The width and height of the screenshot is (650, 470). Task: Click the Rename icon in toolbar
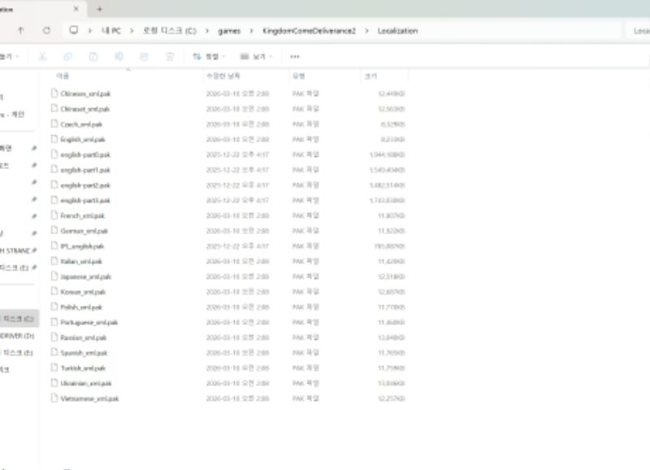pos(119,56)
